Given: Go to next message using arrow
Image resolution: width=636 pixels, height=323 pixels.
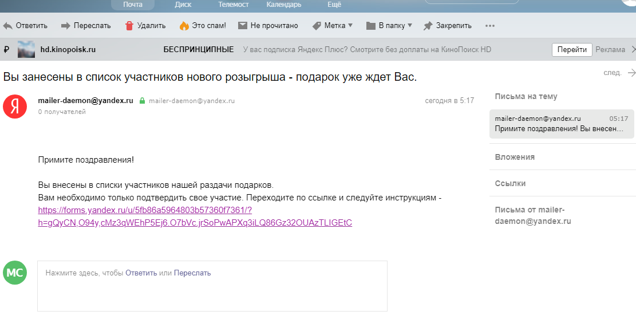Looking at the screenshot, I should point(631,73).
